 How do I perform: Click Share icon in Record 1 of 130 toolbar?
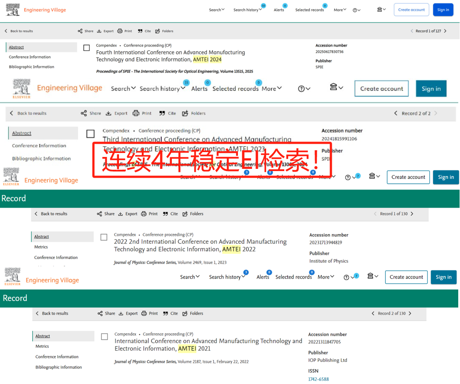[100, 214]
